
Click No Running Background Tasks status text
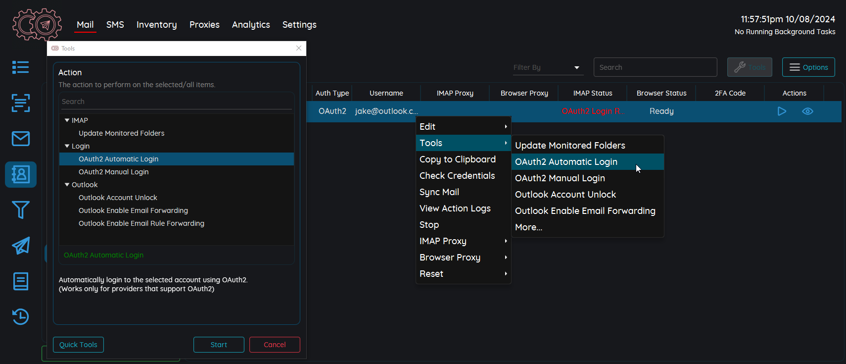[785, 32]
